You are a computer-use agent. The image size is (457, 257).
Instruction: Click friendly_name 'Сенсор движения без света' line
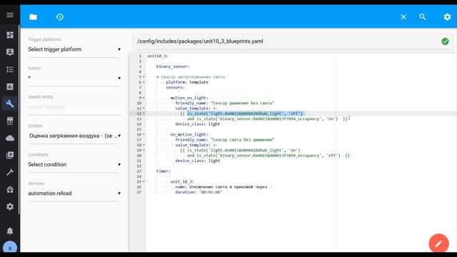click(x=225, y=103)
